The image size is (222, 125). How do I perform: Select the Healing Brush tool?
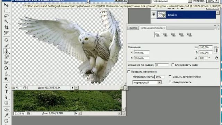point(6,40)
